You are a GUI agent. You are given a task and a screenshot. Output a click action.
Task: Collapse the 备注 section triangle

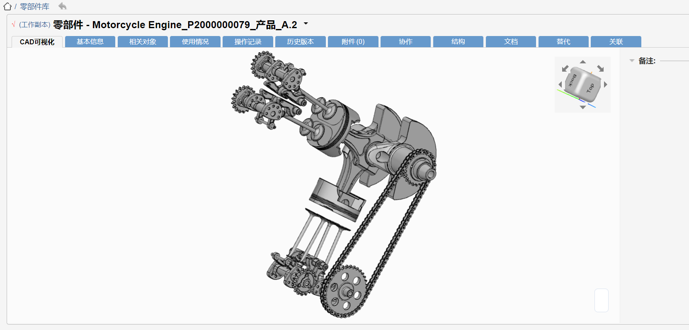632,61
